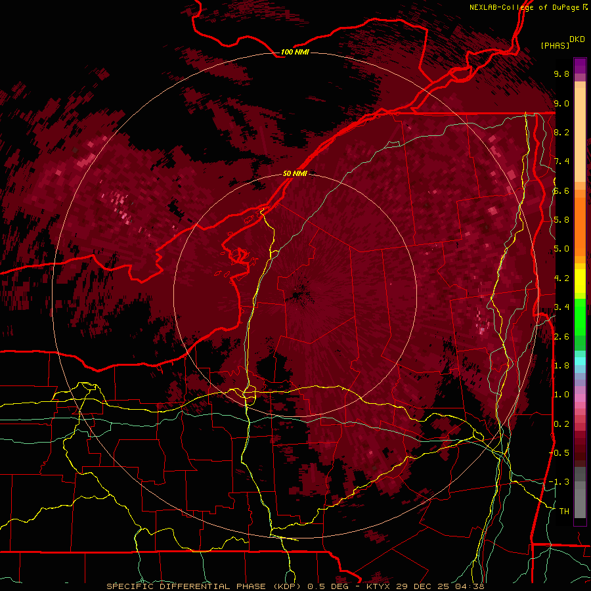
Task: Select the -1.3 value on color scale
Action: coord(559,482)
